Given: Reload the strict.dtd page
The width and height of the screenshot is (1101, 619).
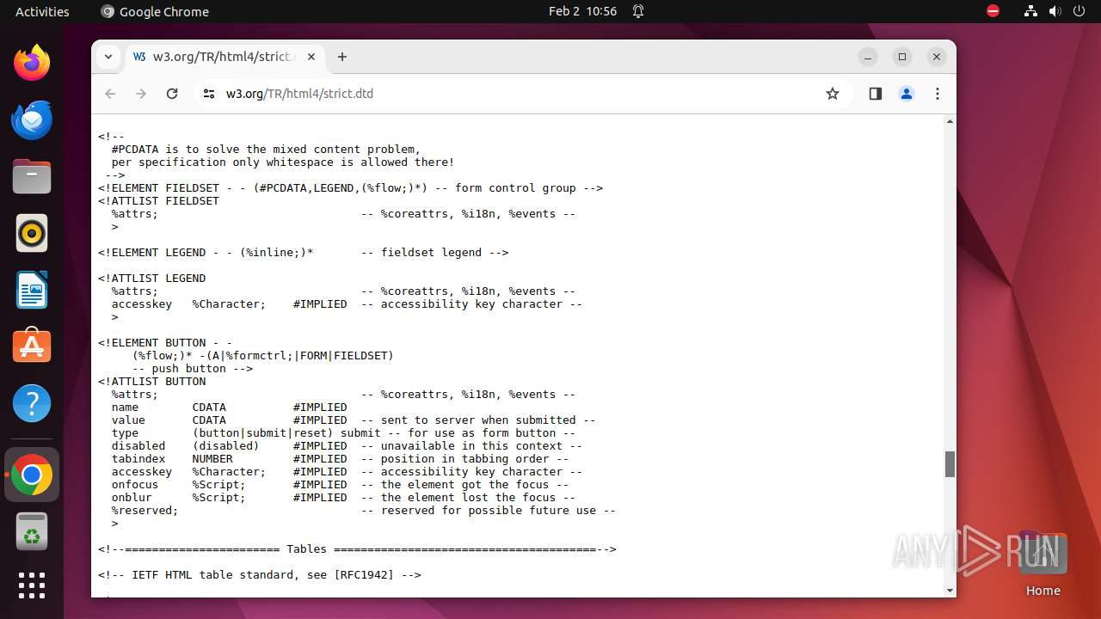Looking at the screenshot, I should pos(172,94).
